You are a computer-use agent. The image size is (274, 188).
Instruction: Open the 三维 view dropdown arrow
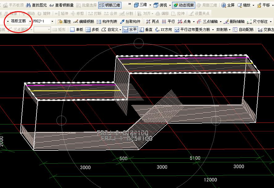(150, 5)
